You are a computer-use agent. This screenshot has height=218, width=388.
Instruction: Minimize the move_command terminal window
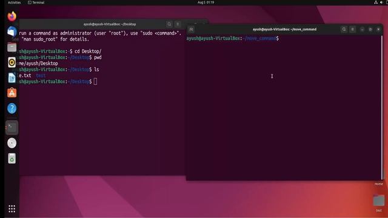click(362, 30)
